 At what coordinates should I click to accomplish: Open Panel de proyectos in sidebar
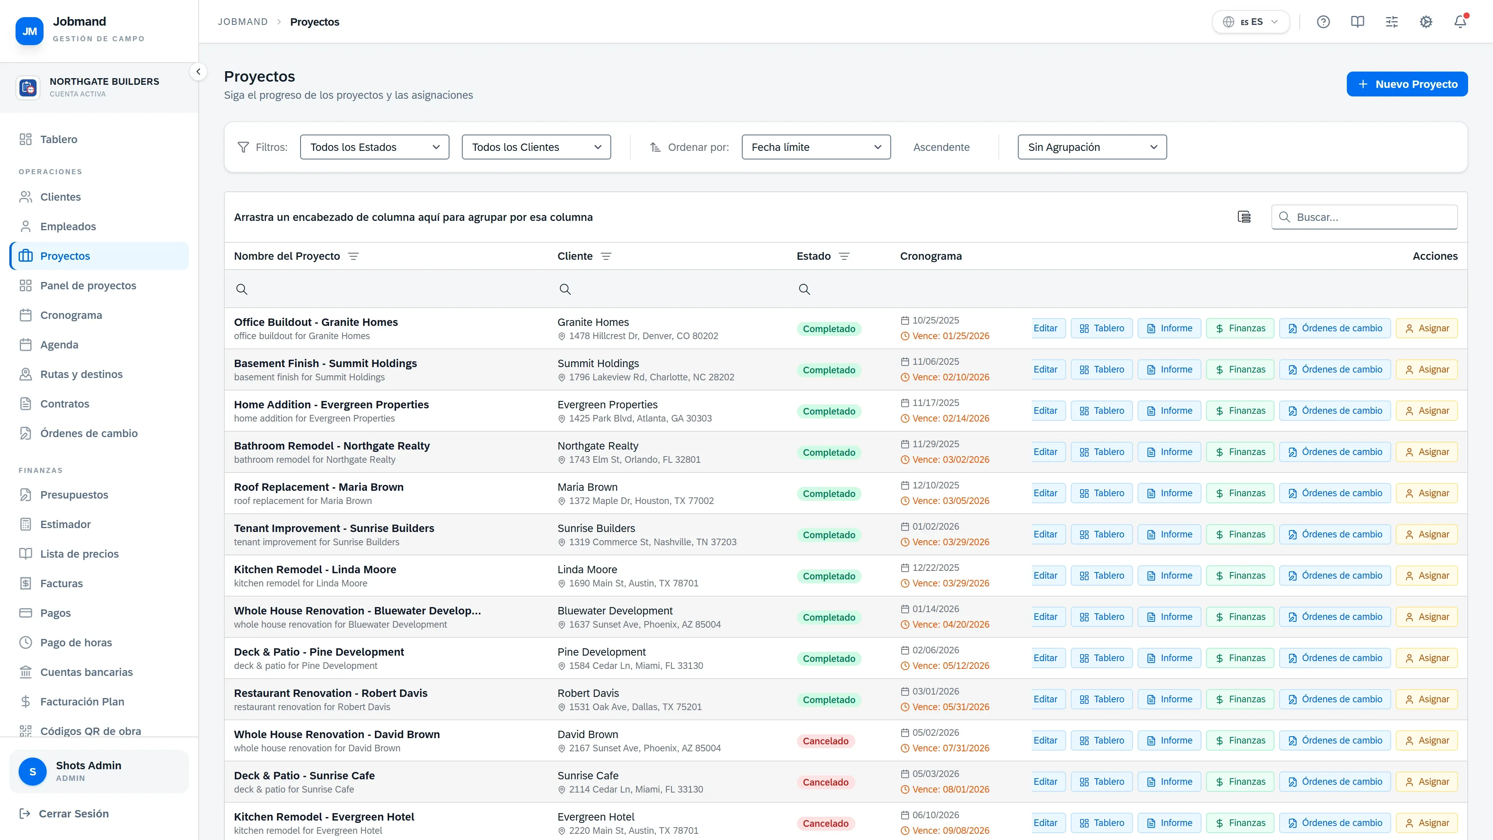(x=99, y=286)
